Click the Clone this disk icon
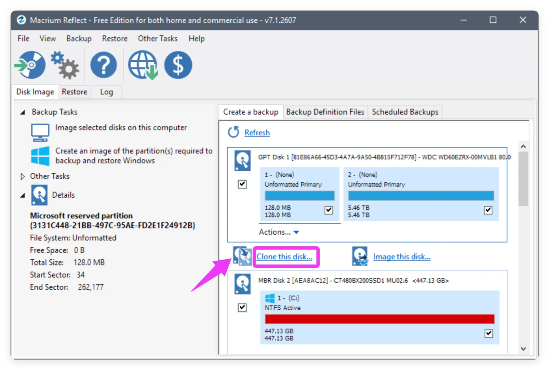Viewport: 549px width, 370px height. (x=242, y=256)
